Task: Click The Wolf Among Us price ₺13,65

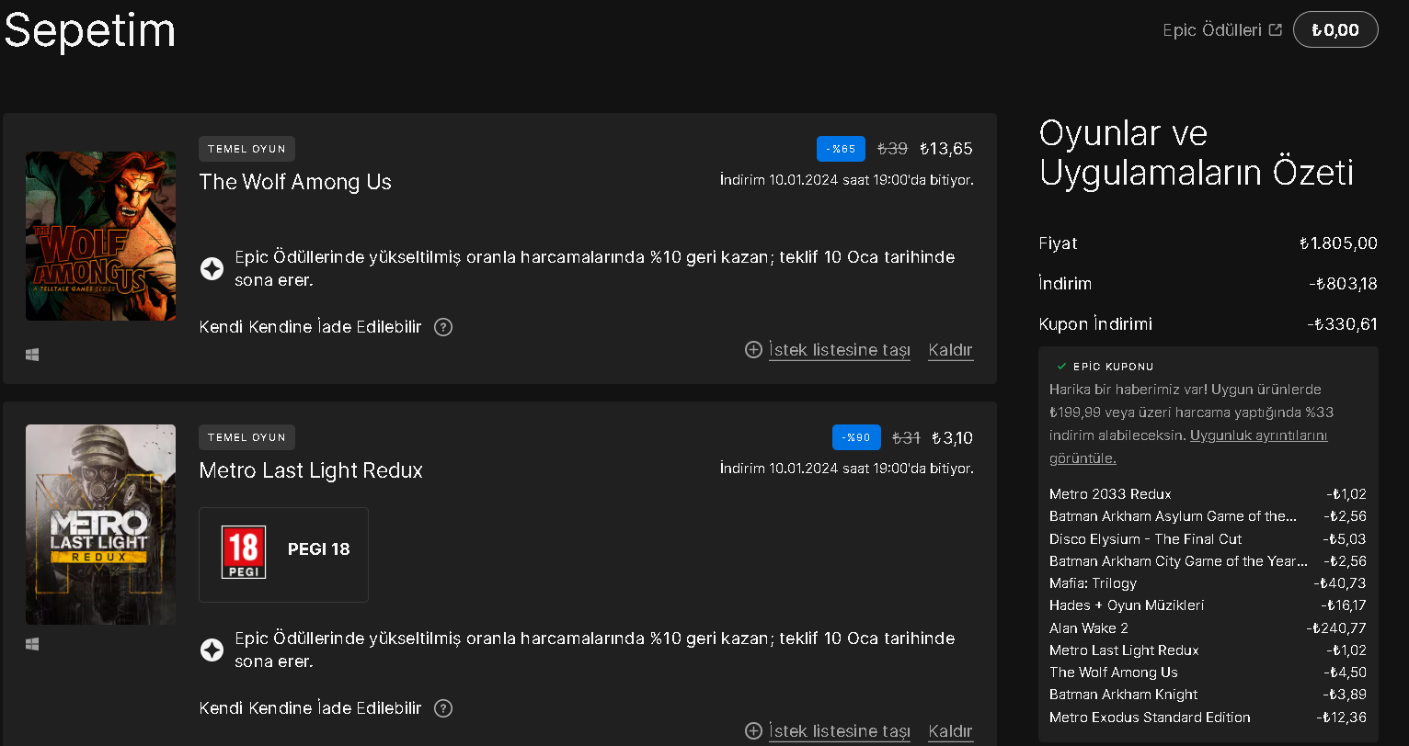Action: 946,149
